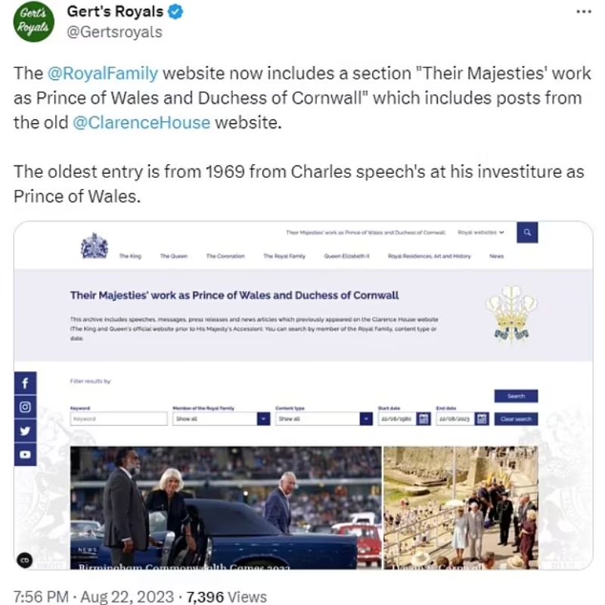This screenshot has width=605, height=605.
Task: Click the blue Search button
Action: [x=516, y=396]
